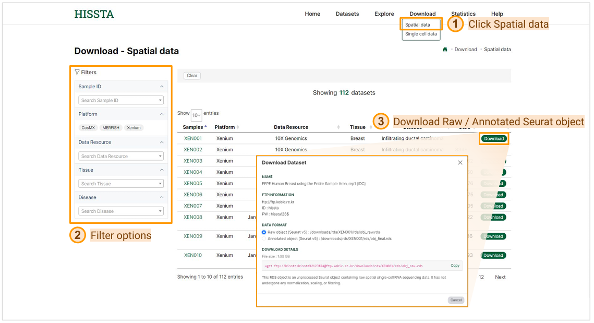Click the HISSTA logo
Screen dimensions: 594x323
(x=94, y=14)
